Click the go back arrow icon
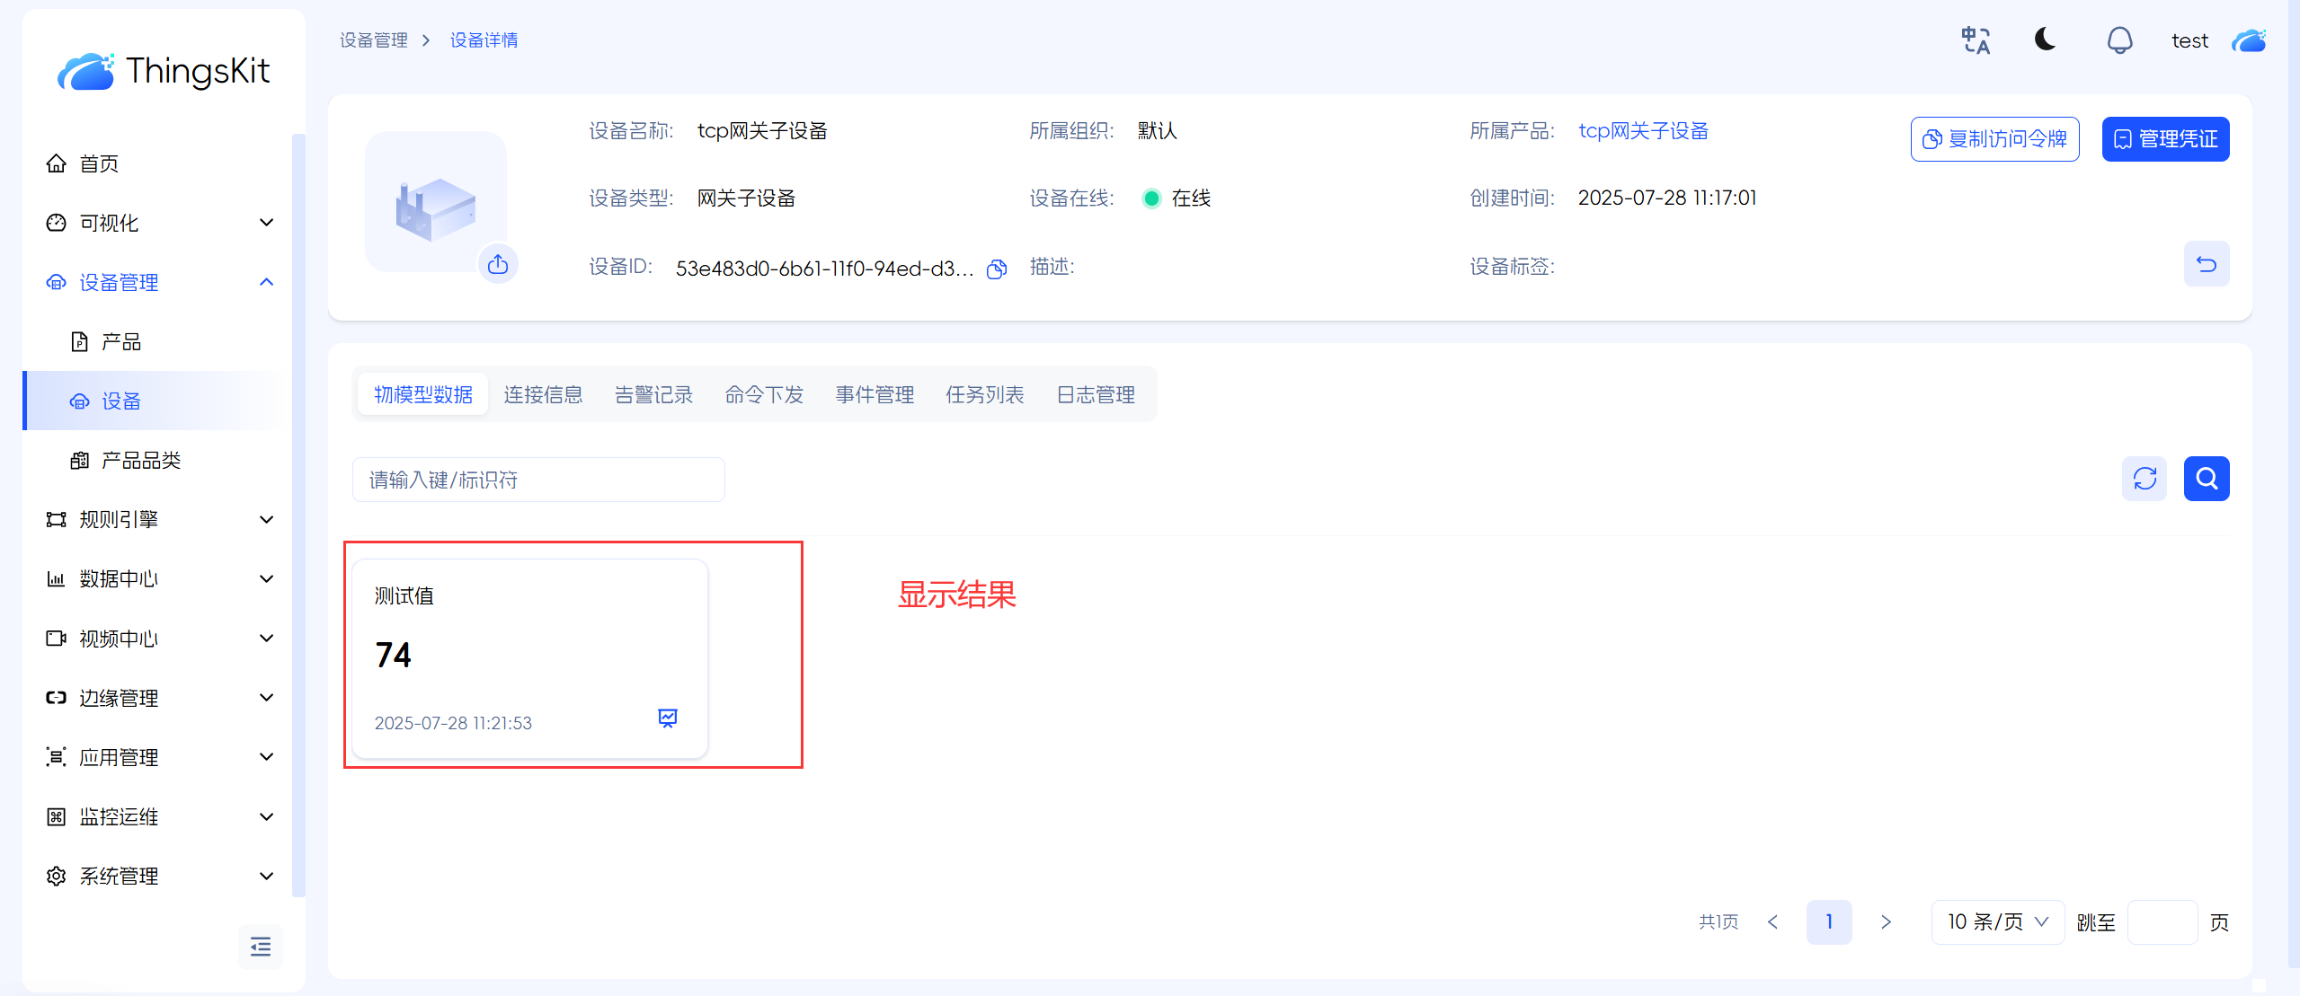This screenshot has height=996, width=2300. coord(2206,264)
